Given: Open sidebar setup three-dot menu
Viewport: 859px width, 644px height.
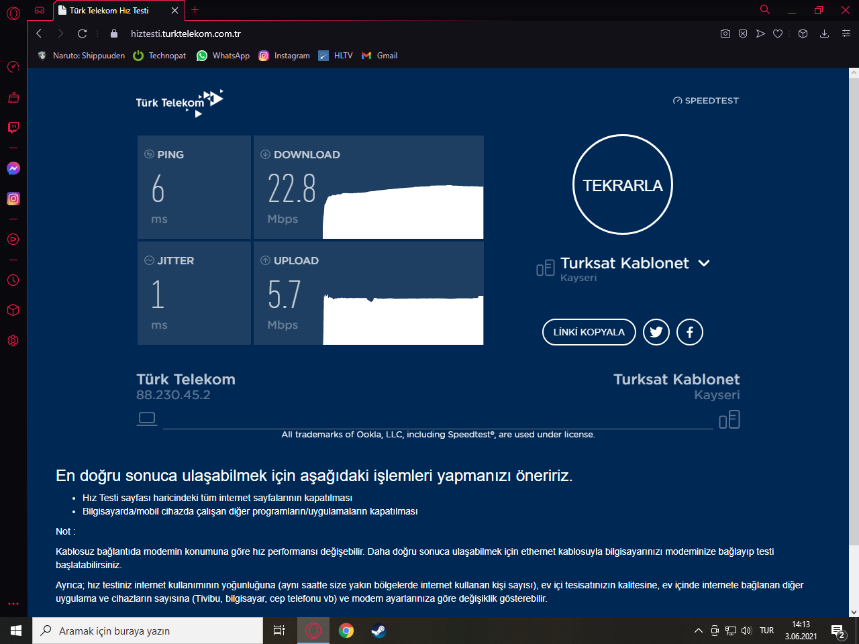Looking at the screenshot, I should [13, 604].
